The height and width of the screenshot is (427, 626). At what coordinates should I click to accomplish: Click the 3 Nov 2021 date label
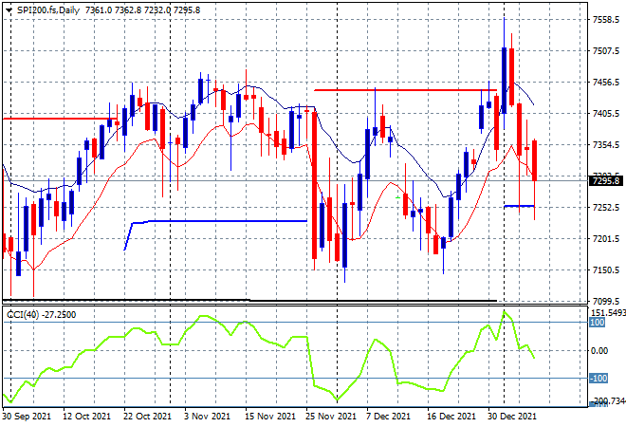[x=207, y=417]
